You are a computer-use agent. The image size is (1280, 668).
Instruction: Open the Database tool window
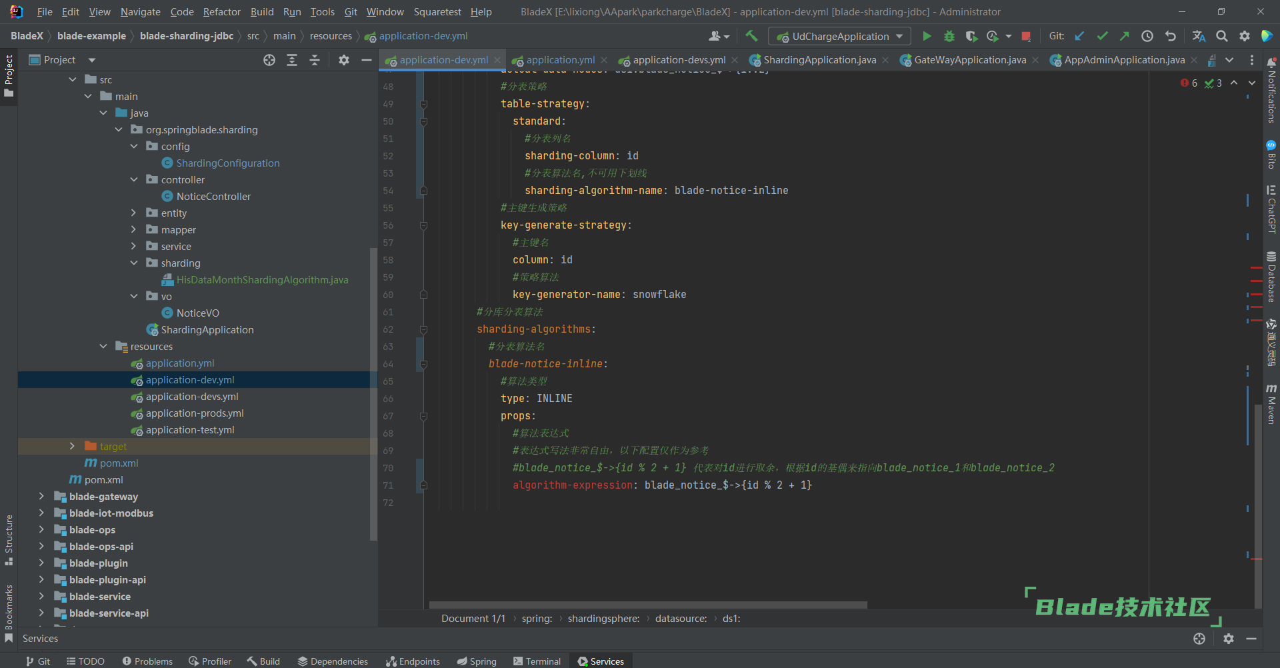click(1271, 277)
